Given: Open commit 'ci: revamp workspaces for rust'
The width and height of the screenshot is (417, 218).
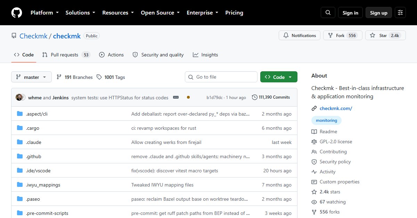Looking at the screenshot, I should pyautogui.click(x=164, y=128).
